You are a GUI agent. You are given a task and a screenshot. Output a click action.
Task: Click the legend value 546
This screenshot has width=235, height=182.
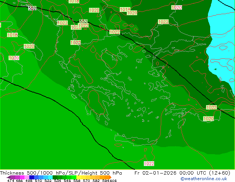(67, 181)
